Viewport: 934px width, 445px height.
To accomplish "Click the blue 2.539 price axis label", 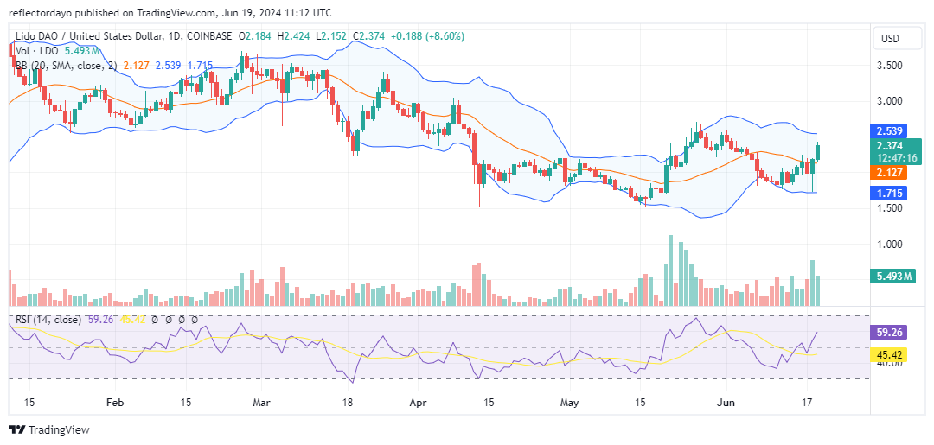I will point(890,130).
